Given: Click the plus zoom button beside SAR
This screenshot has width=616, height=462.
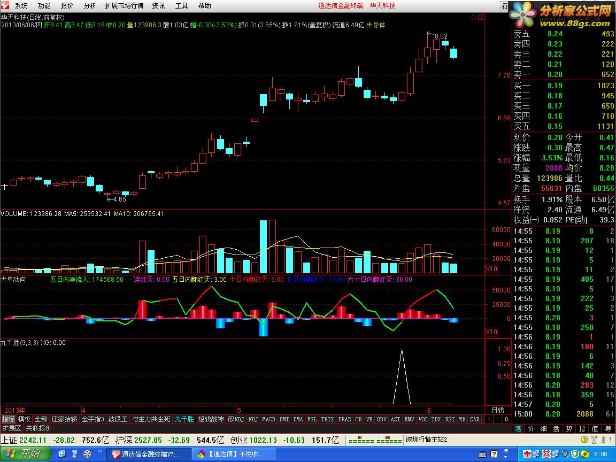Looking at the screenshot, I should coord(489,419).
